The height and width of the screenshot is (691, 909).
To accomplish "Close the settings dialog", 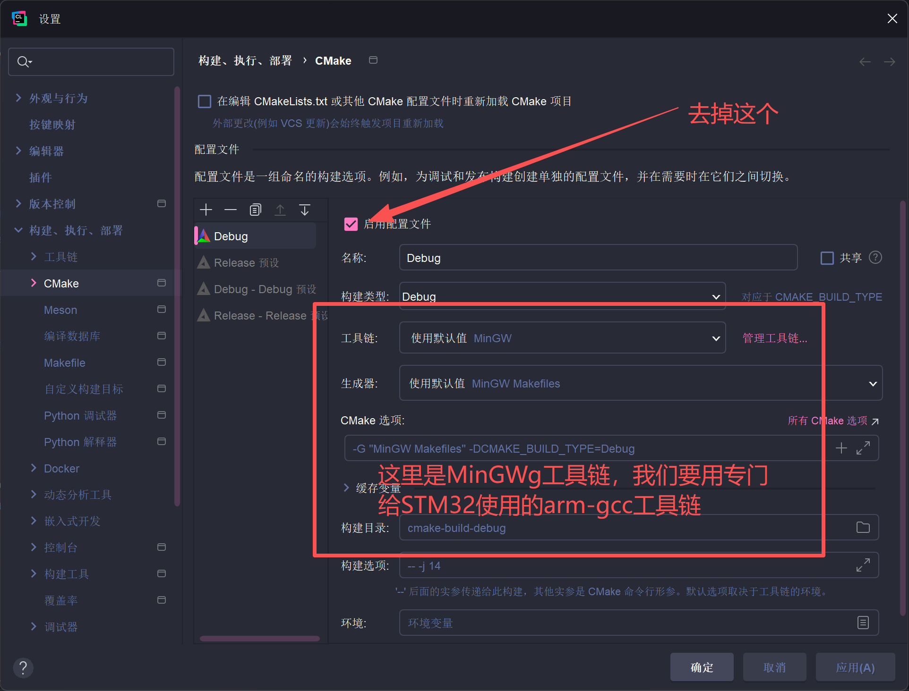I will pos(892,18).
